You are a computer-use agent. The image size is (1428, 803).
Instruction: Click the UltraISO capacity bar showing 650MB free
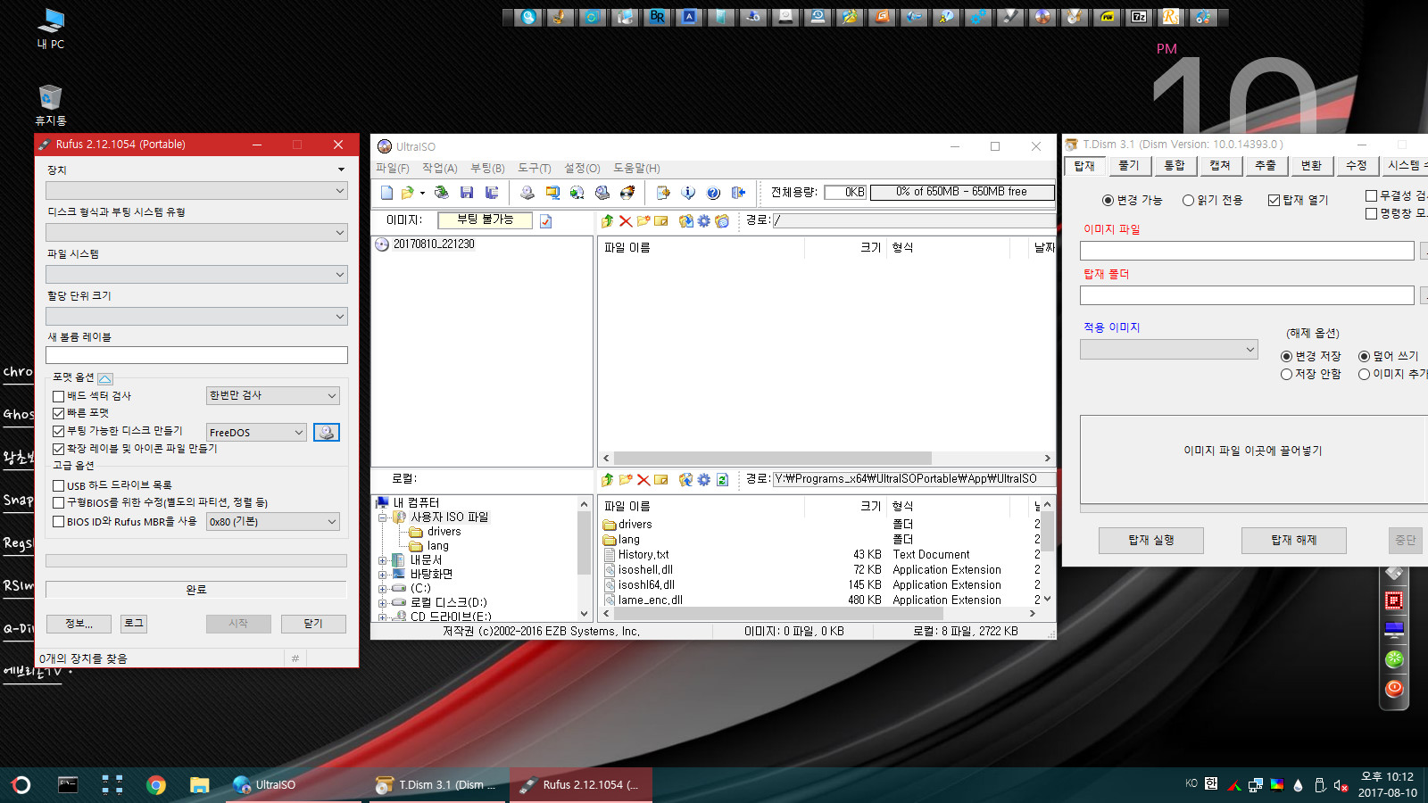point(962,192)
